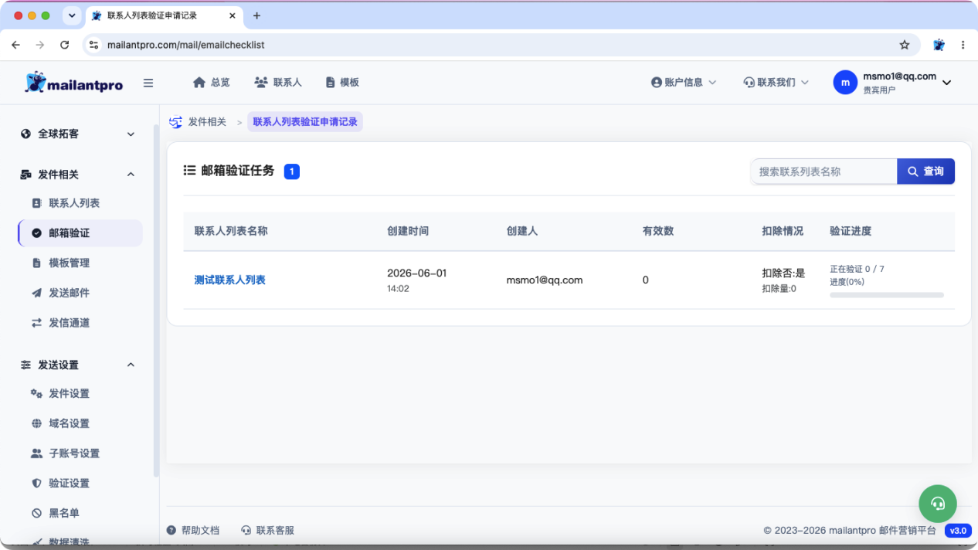
Task: Click the 联系人列表验证申请记录 breadcrumb
Action: pos(305,122)
